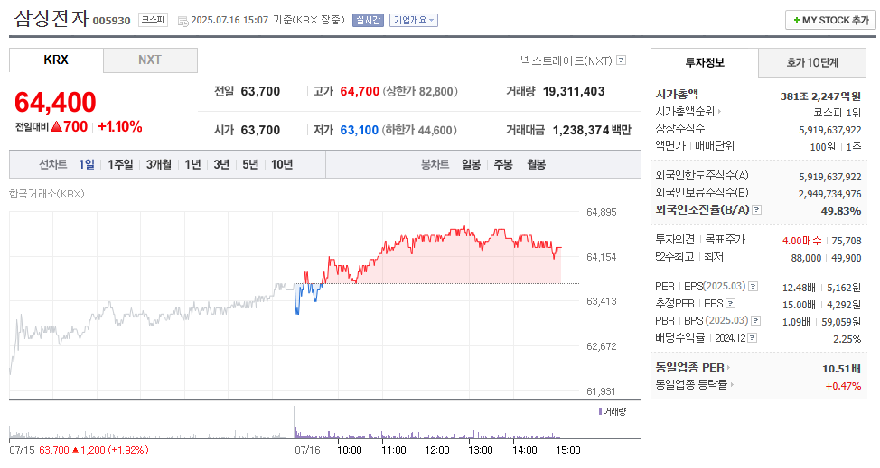This screenshot has height=468, width=880.
Task: Show the 일봉 candlestick chart
Action: pos(471,165)
